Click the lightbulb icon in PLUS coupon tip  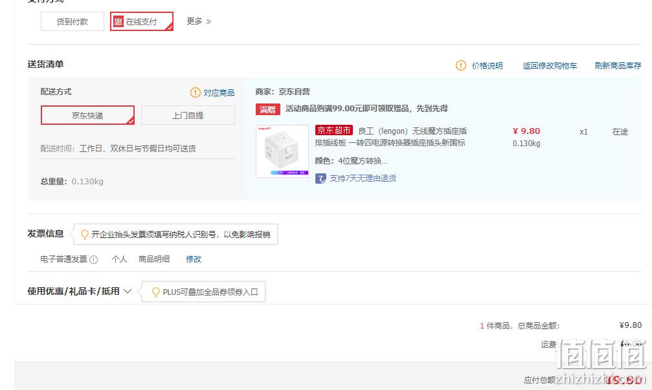click(x=156, y=292)
